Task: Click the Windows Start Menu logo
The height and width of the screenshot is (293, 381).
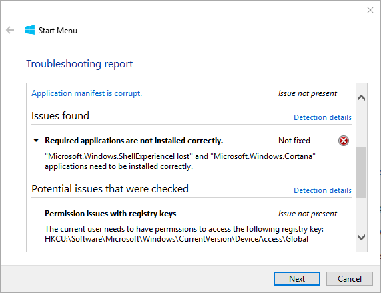Action: click(x=30, y=30)
